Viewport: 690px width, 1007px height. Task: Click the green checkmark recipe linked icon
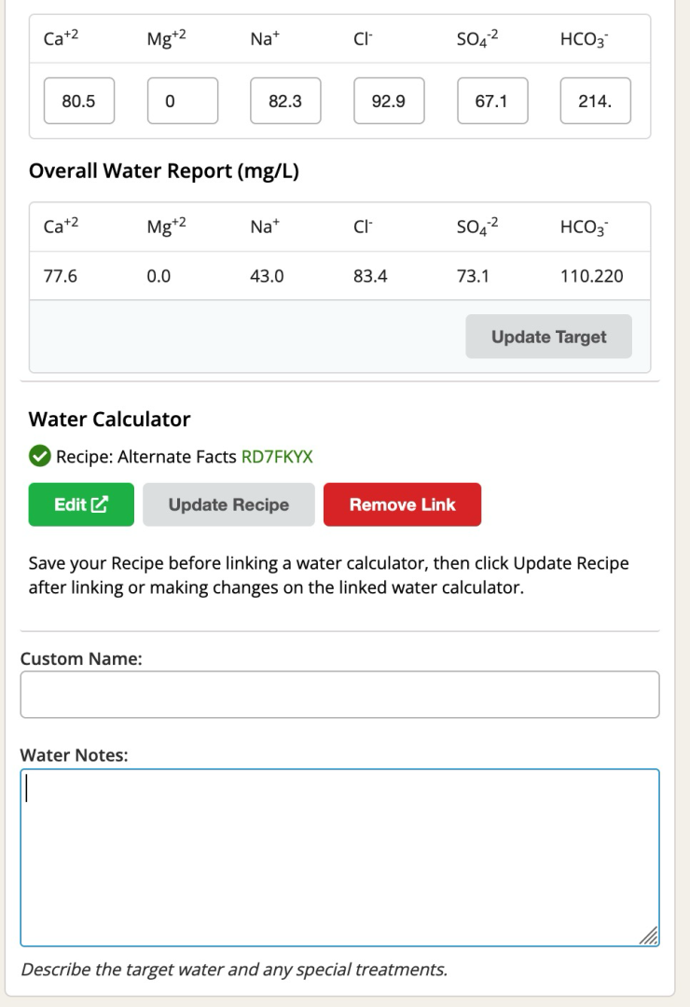[x=40, y=457]
